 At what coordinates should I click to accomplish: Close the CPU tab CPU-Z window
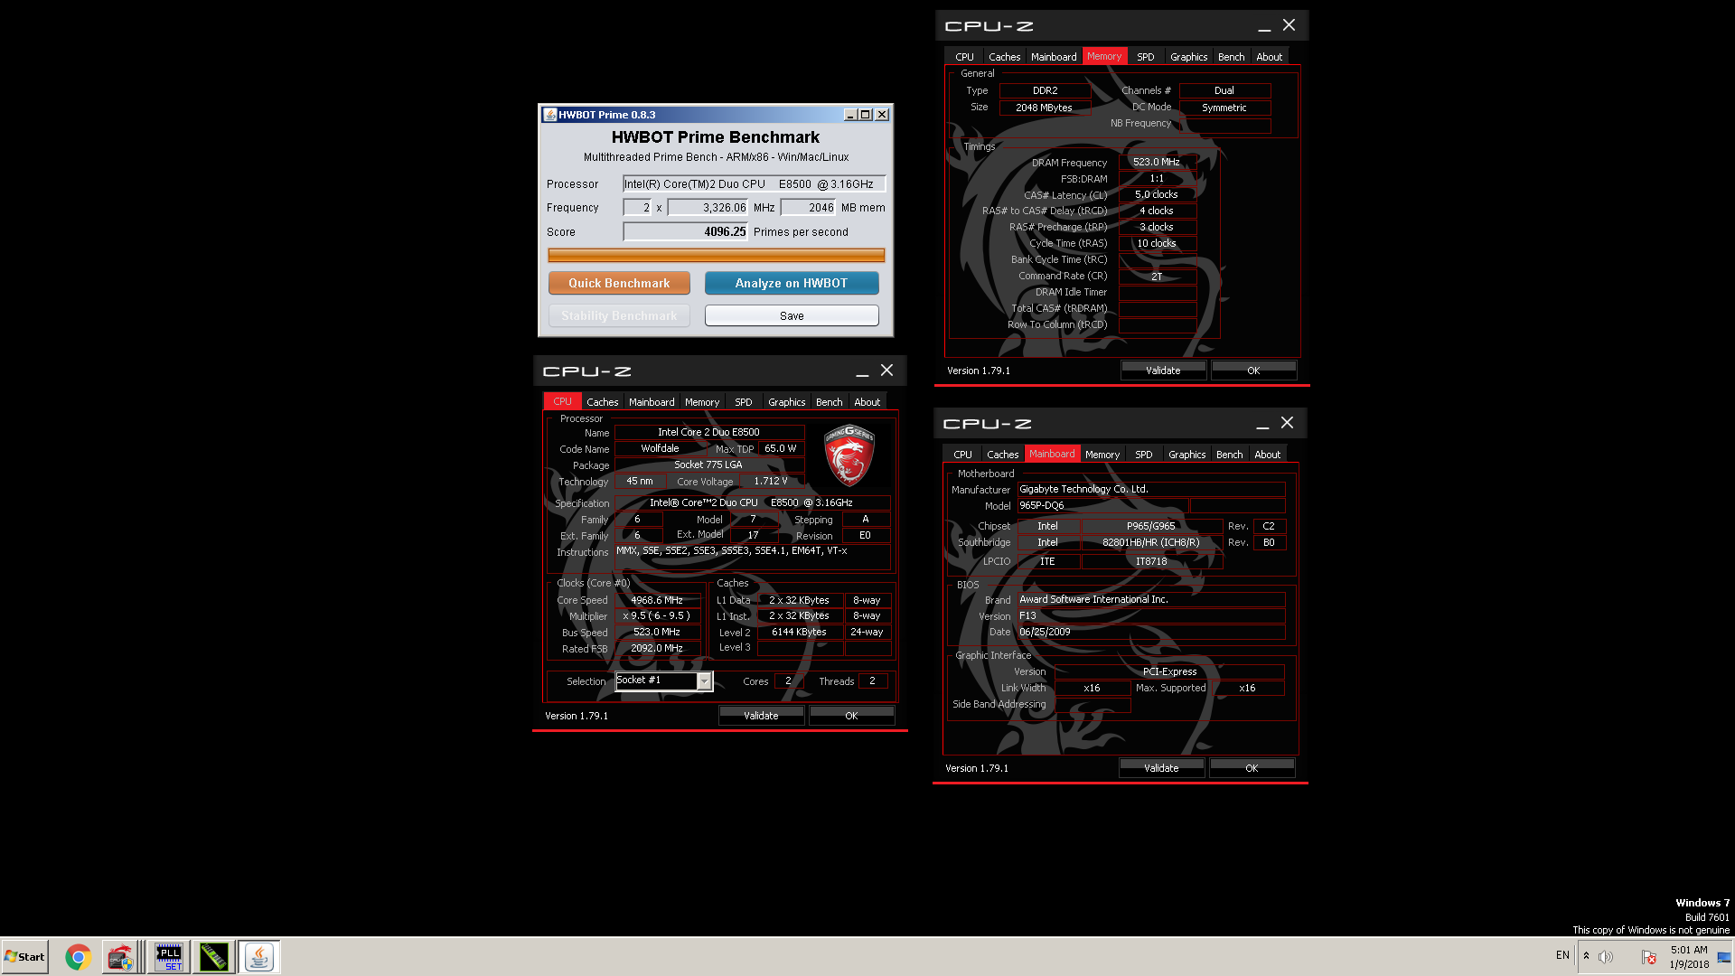(x=887, y=371)
